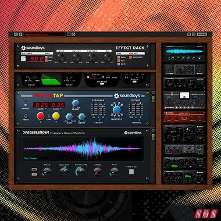The height and width of the screenshot is (221, 221).
Task: Click the SpaceBlender Mix knob
Action: (x=115, y=172)
